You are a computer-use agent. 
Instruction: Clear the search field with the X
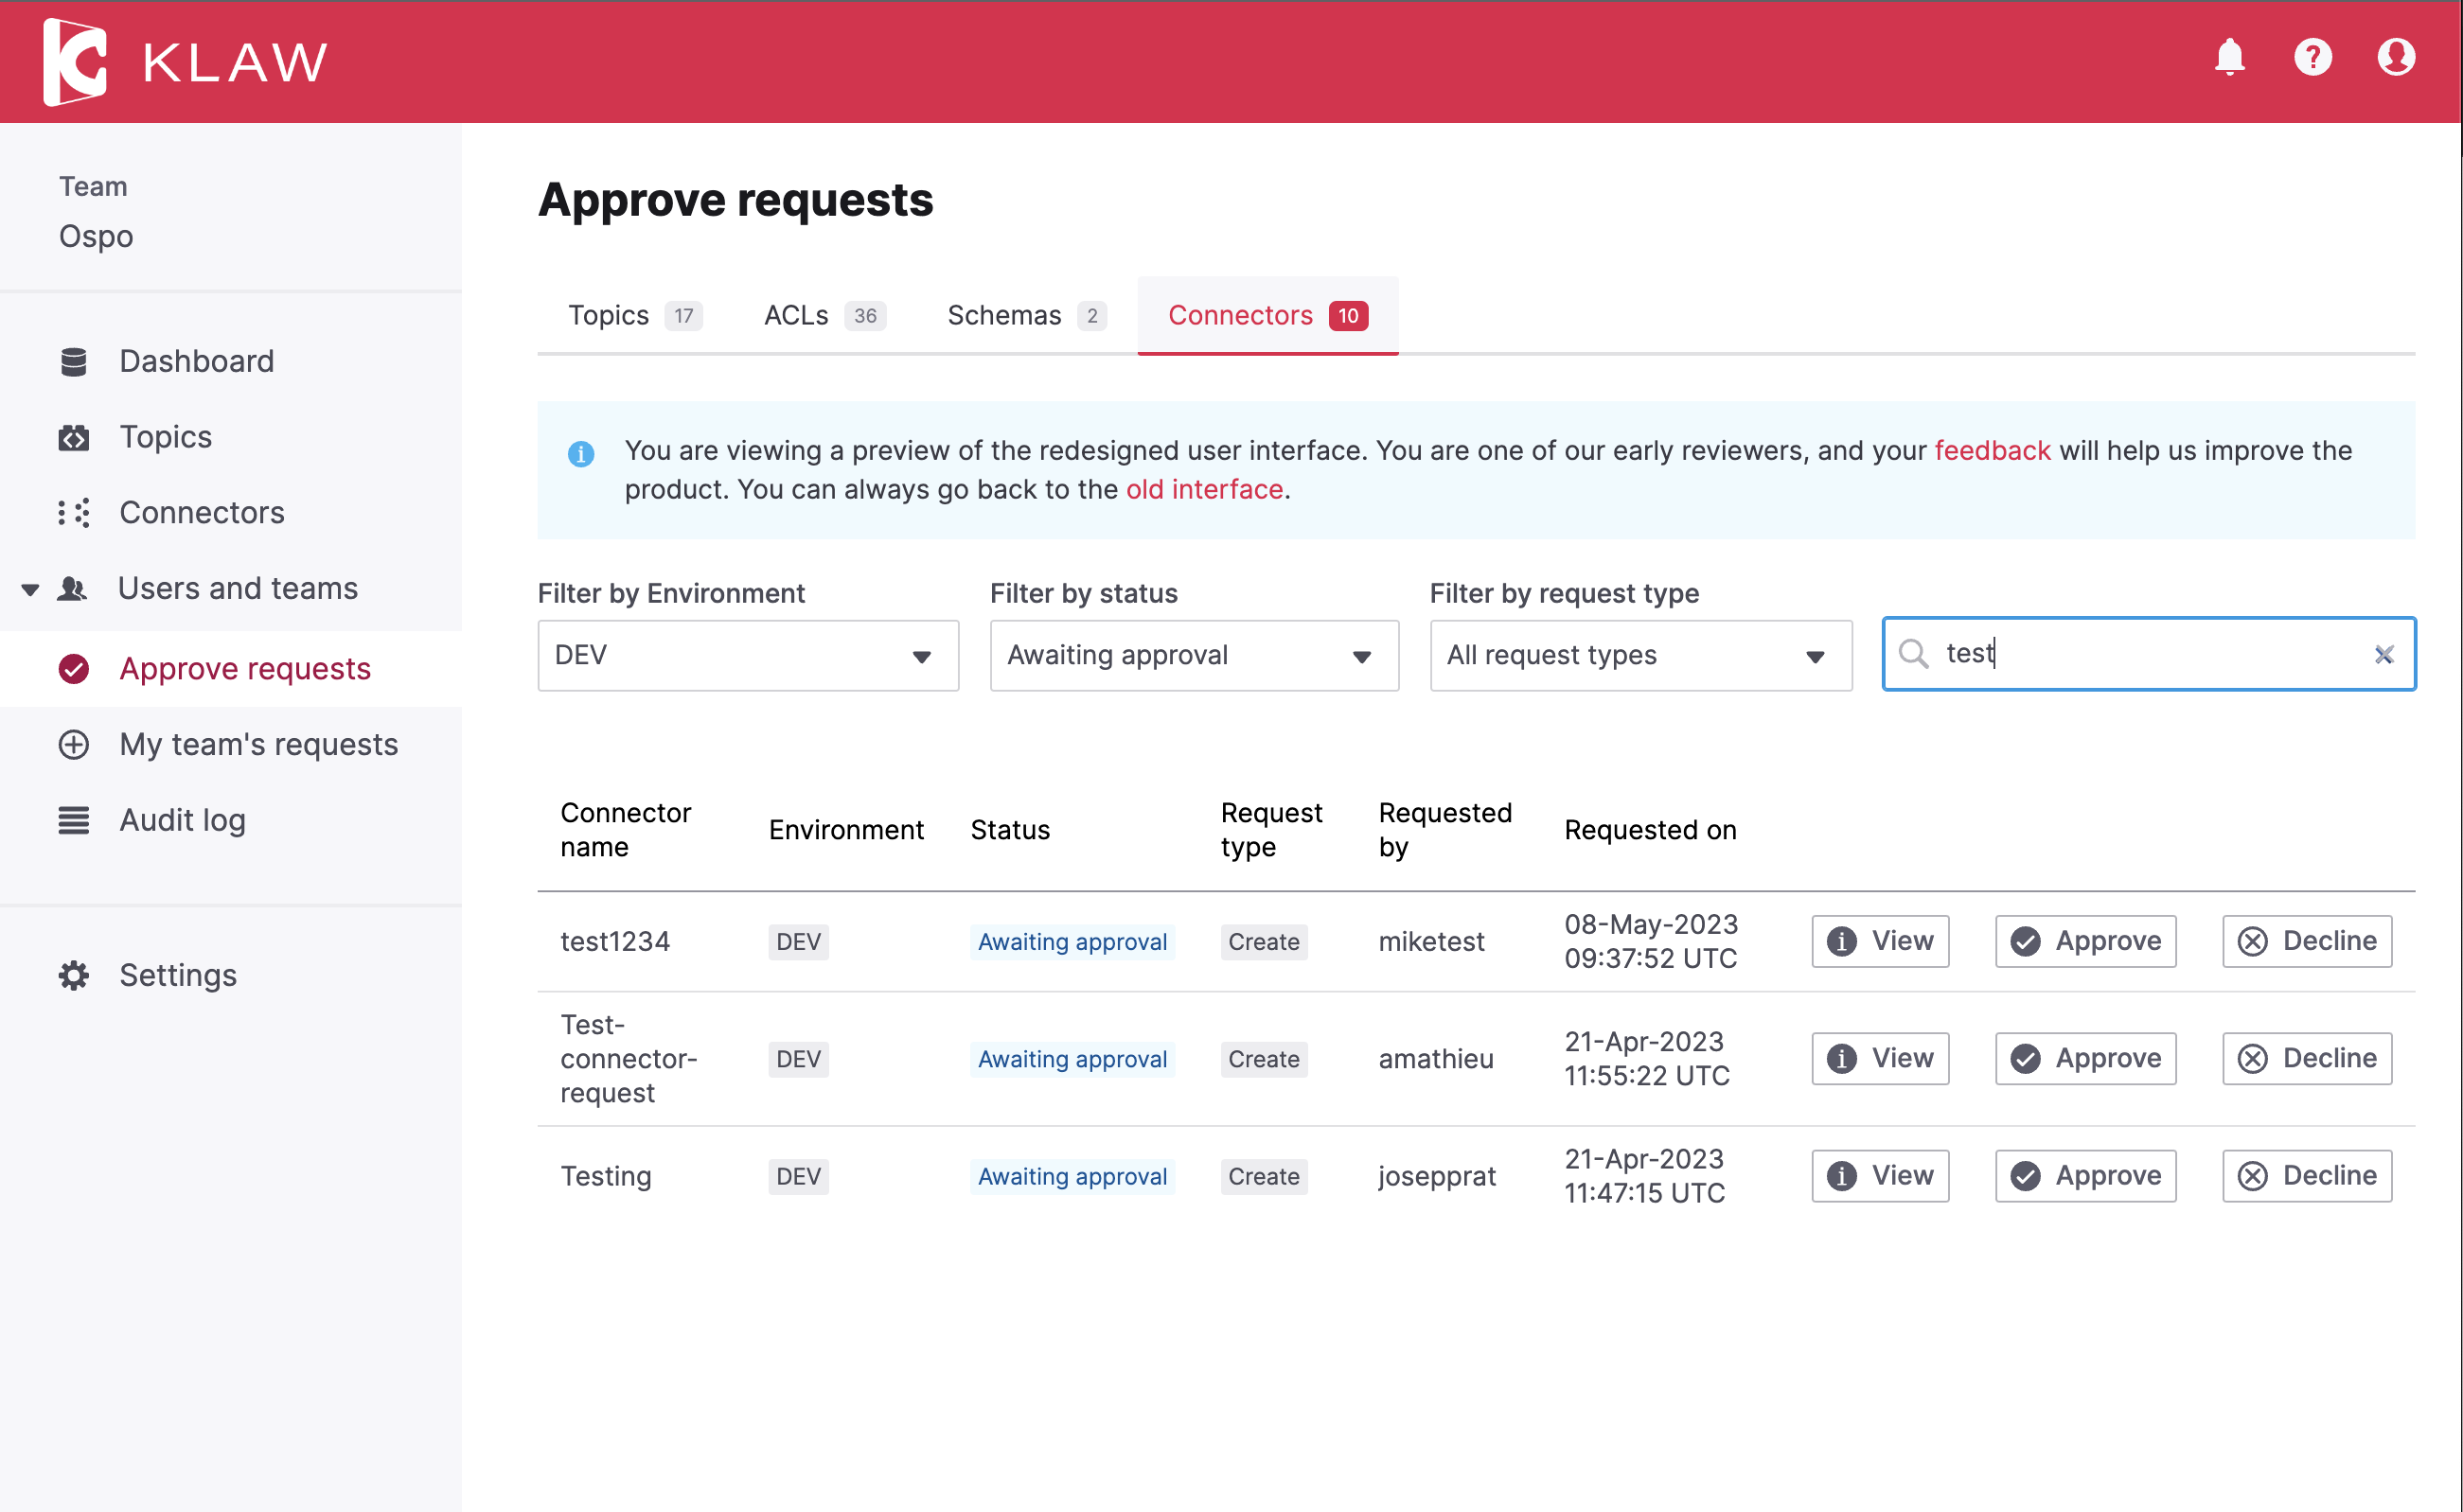tap(2384, 654)
